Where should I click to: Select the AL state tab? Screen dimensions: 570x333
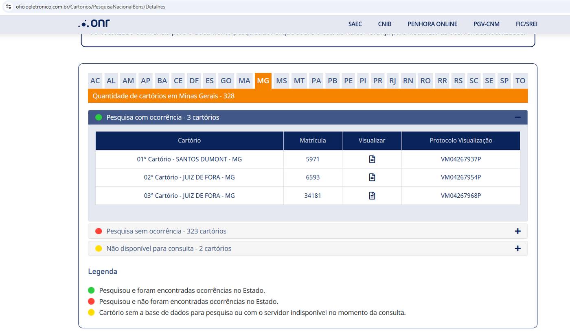click(x=111, y=81)
